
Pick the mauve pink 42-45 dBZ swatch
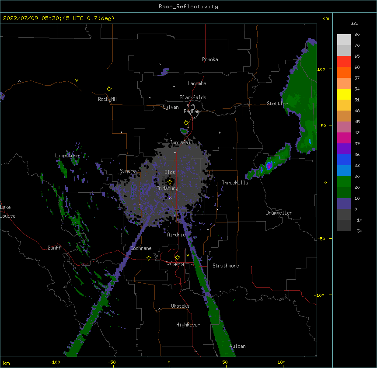pos(344,127)
